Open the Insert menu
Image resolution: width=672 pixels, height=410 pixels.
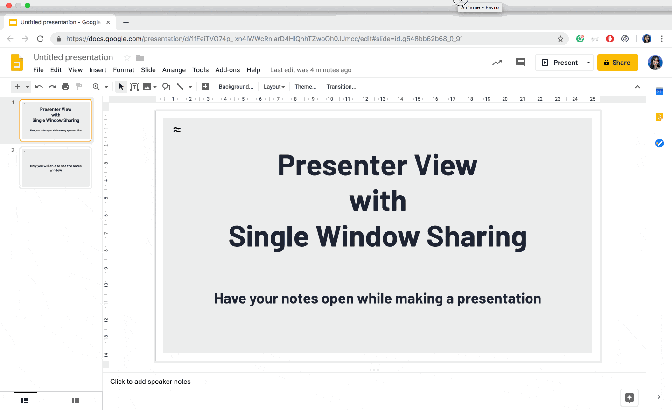pos(98,70)
